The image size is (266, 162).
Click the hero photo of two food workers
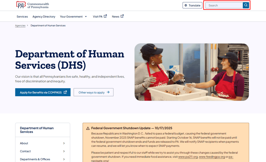191,72
